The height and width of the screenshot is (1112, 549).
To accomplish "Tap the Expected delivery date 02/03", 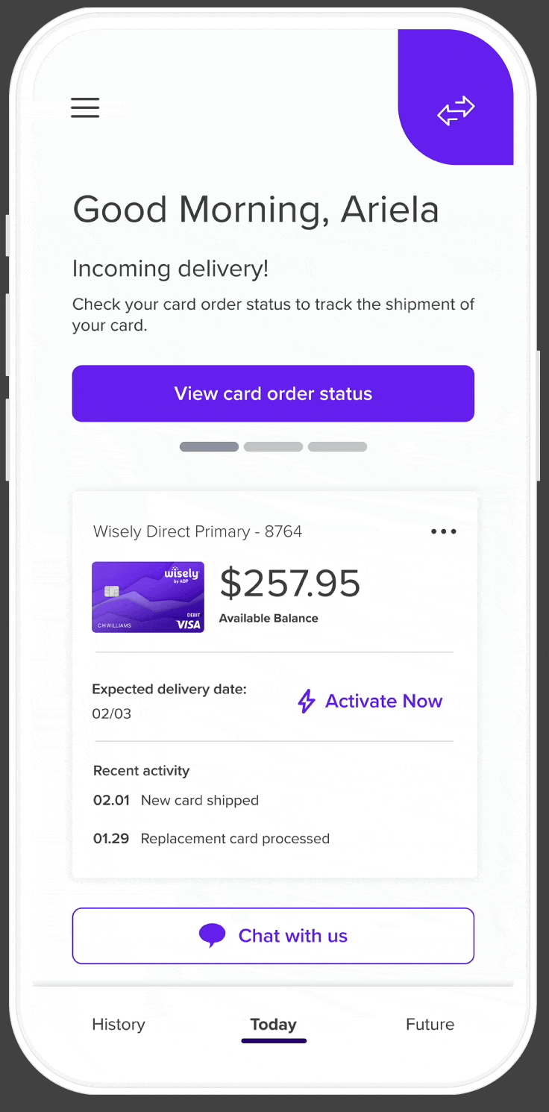I will (x=169, y=701).
